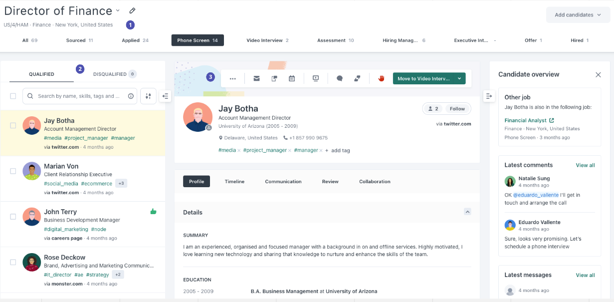Click the sort candidates icon above the list
Image resolution: width=614 pixels, height=302 pixels.
[x=148, y=96]
